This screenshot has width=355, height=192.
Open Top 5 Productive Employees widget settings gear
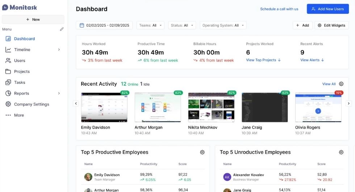pos(202,152)
